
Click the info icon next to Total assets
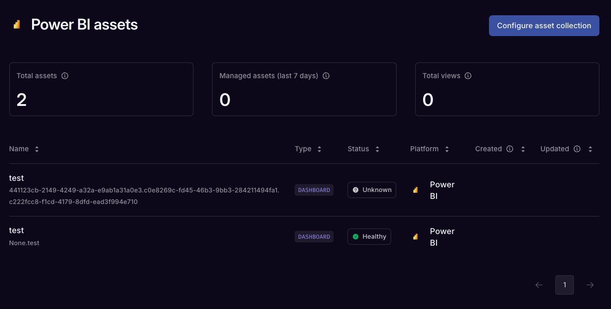64,76
